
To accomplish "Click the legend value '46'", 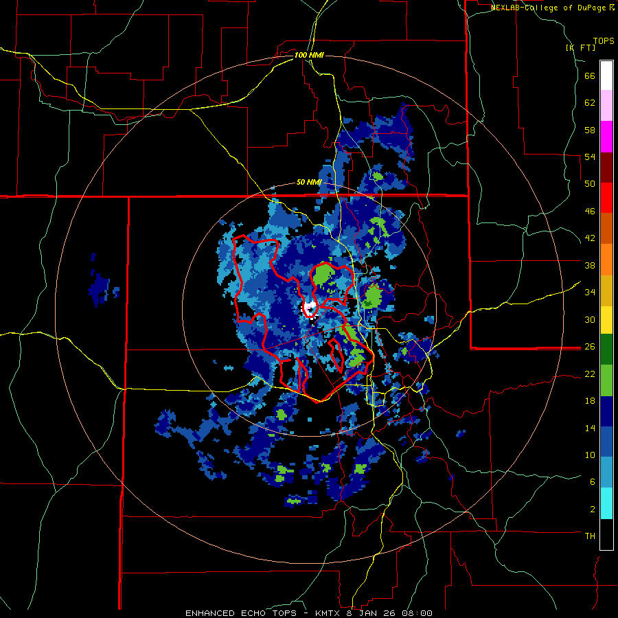I will click(x=590, y=211).
